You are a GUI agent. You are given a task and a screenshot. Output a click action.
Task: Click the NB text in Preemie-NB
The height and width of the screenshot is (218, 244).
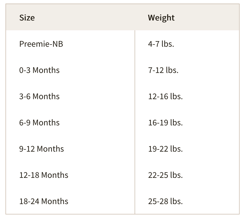tap(58, 44)
